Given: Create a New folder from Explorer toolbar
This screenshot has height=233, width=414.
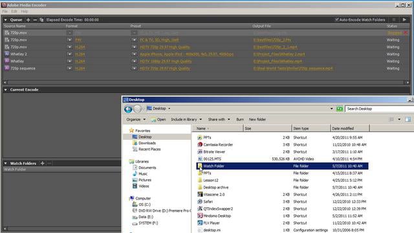Looking at the screenshot, I should click(257, 119).
